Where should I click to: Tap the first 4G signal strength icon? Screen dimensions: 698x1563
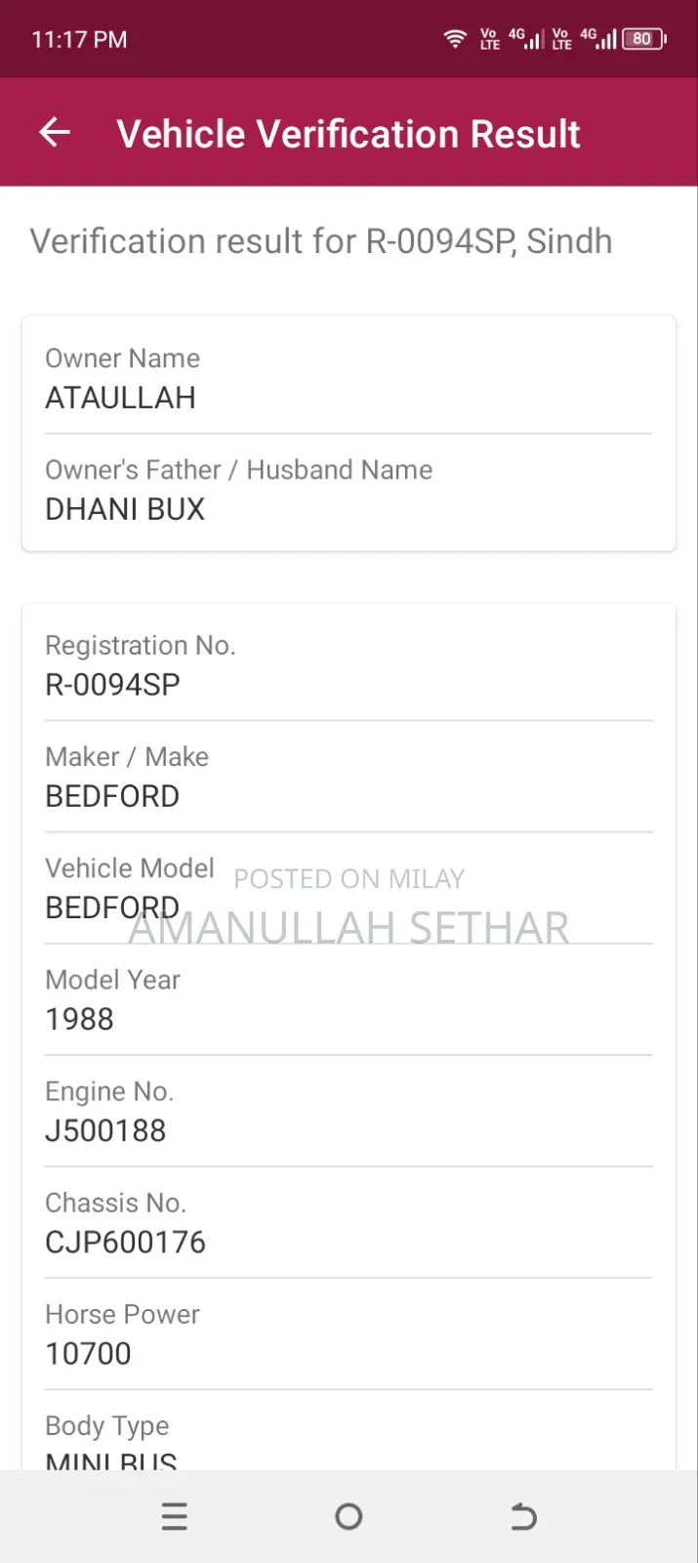click(527, 39)
